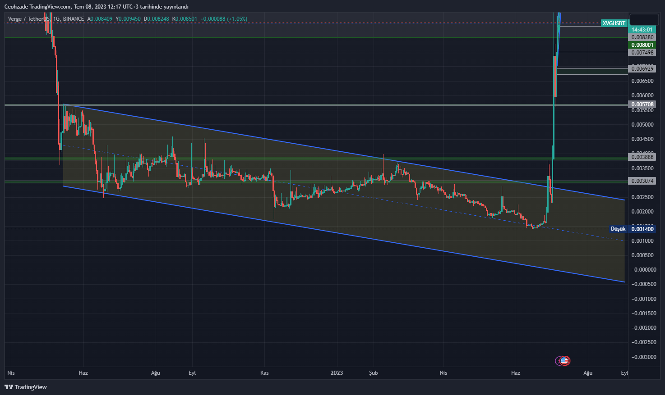
Task: Click the 0.005708 price level label
Action: point(642,104)
